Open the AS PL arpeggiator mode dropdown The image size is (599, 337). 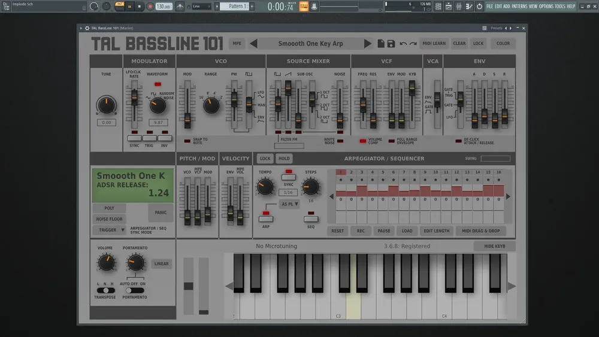pyautogui.click(x=289, y=204)
